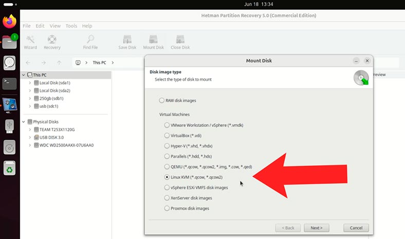This screenshot has width=405, height=239.
Task: Click the optical disc dock icon
Action: 10,148
